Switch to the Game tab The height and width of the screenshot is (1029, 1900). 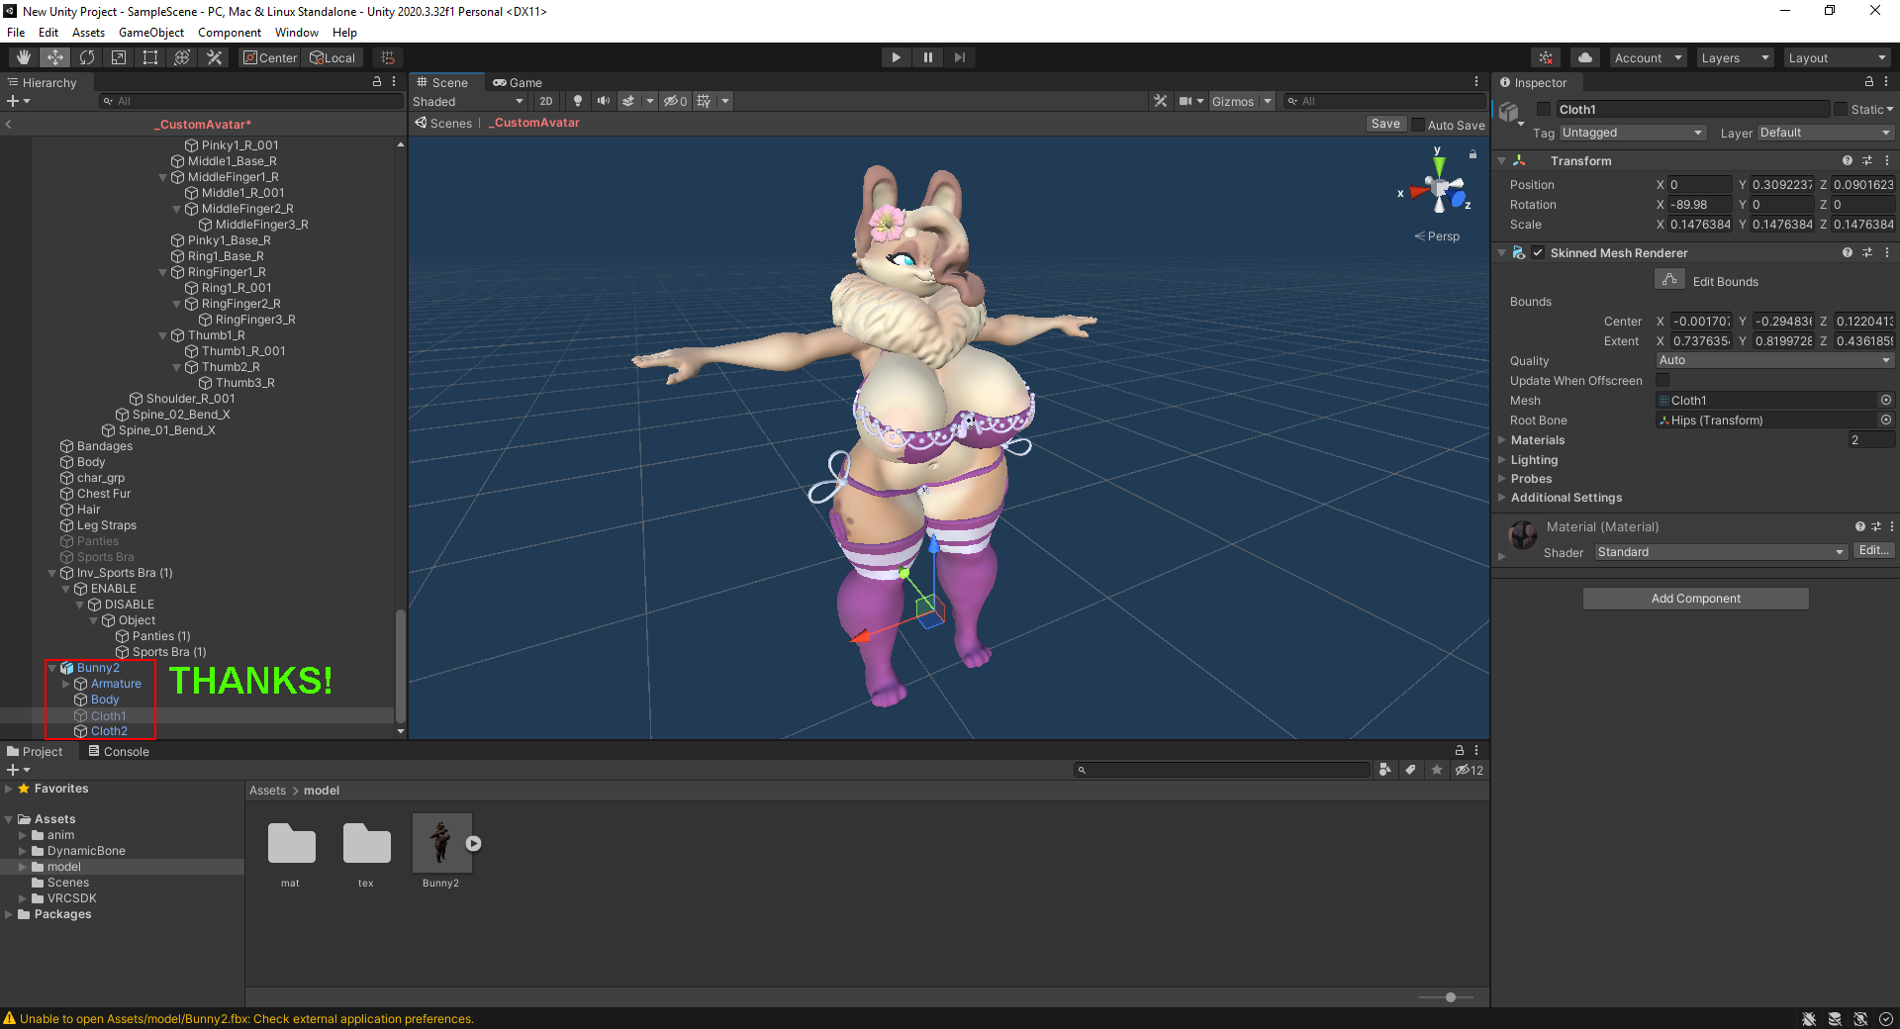pyautogui.click(x=518, y=82)
